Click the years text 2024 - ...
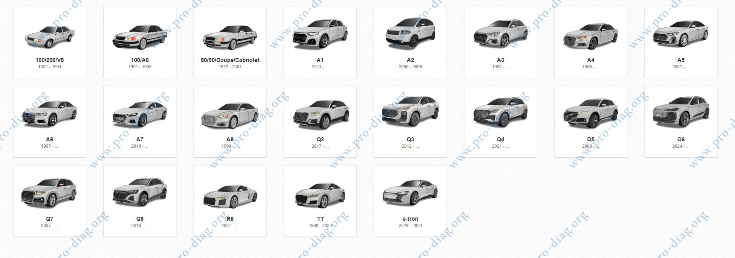 pyautogui.click(x=681, y=146)
